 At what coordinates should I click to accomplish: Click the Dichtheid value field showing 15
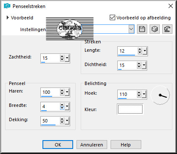pyautogui.click(x=127, y=65)
